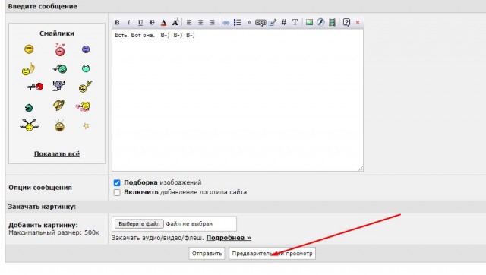Insert the laughing surprised smiley
486x275 pixels.
click(x=59, y=125)
